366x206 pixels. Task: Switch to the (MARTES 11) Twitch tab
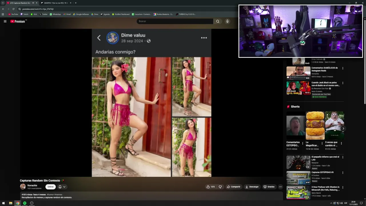click(x=55, y=3)
